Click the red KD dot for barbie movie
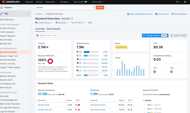Image resolution: width=190 pixels, height=113 pixels. click(x=79, y=105)
